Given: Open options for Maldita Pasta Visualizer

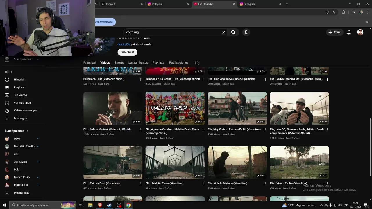Looking at the screenshot, I should click(x=203, y=184).
